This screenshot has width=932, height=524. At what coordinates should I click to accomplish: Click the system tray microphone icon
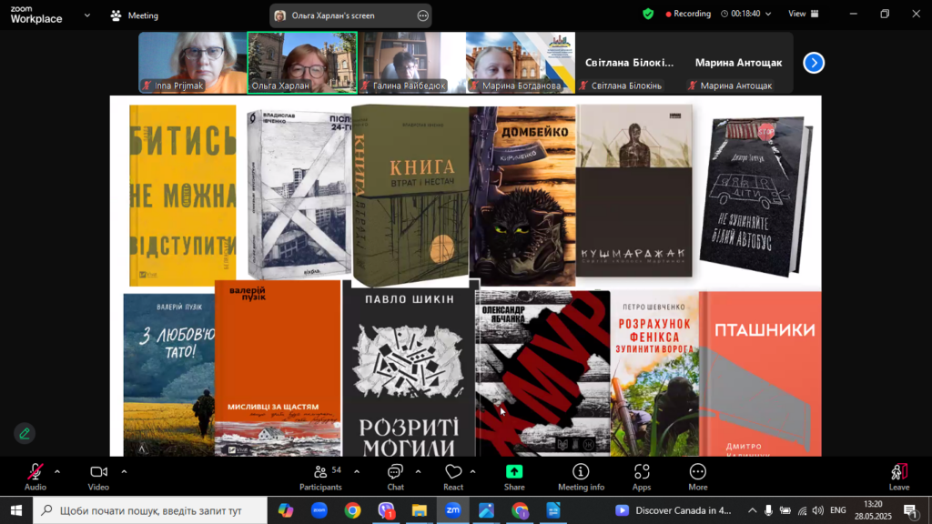pyautogui.click(x=768, y=510)
